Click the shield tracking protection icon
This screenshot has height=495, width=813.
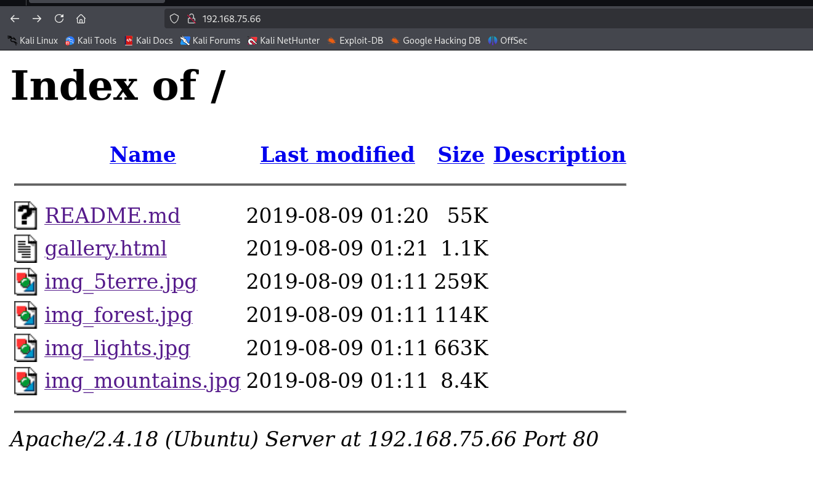(x=174, y=18)
